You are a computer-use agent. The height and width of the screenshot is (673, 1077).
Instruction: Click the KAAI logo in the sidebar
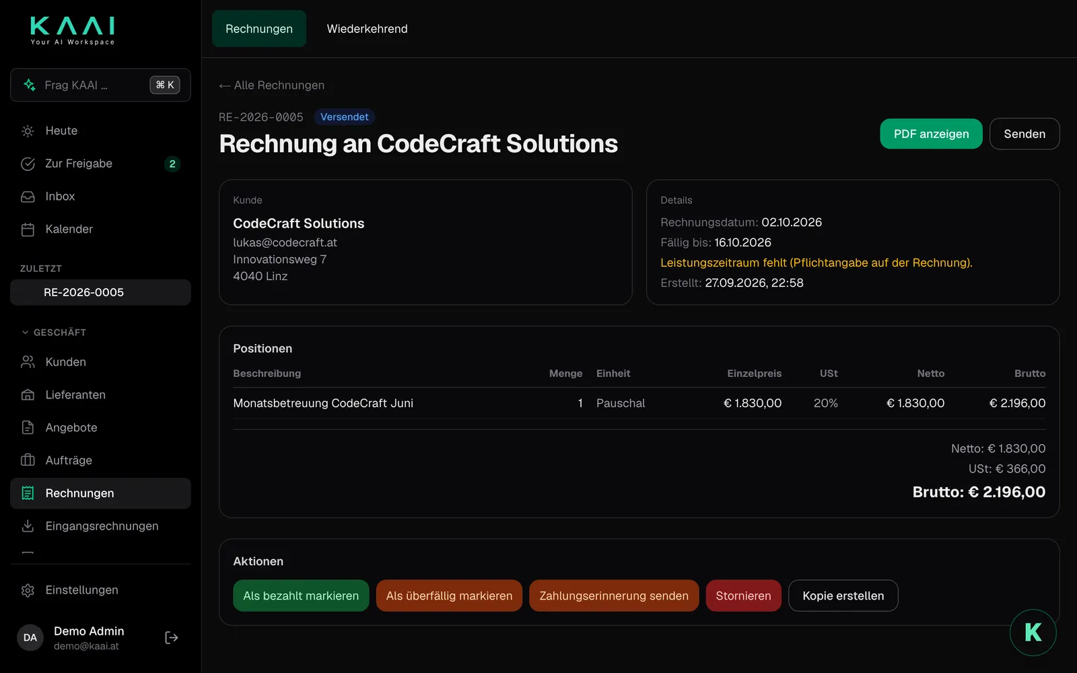pos(73,31)
